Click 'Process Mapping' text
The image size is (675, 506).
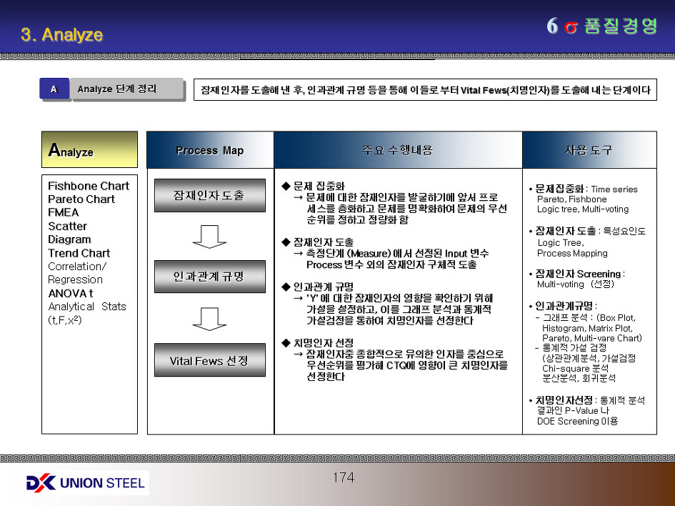[572, 253]
